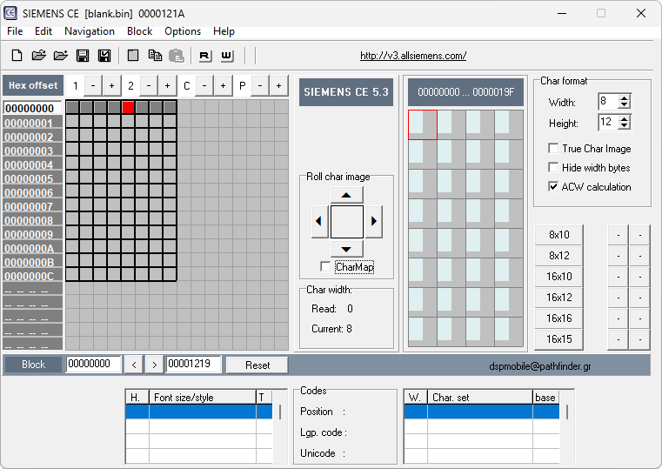
Task: Click the Width value field
Action: tap(608, 101)
